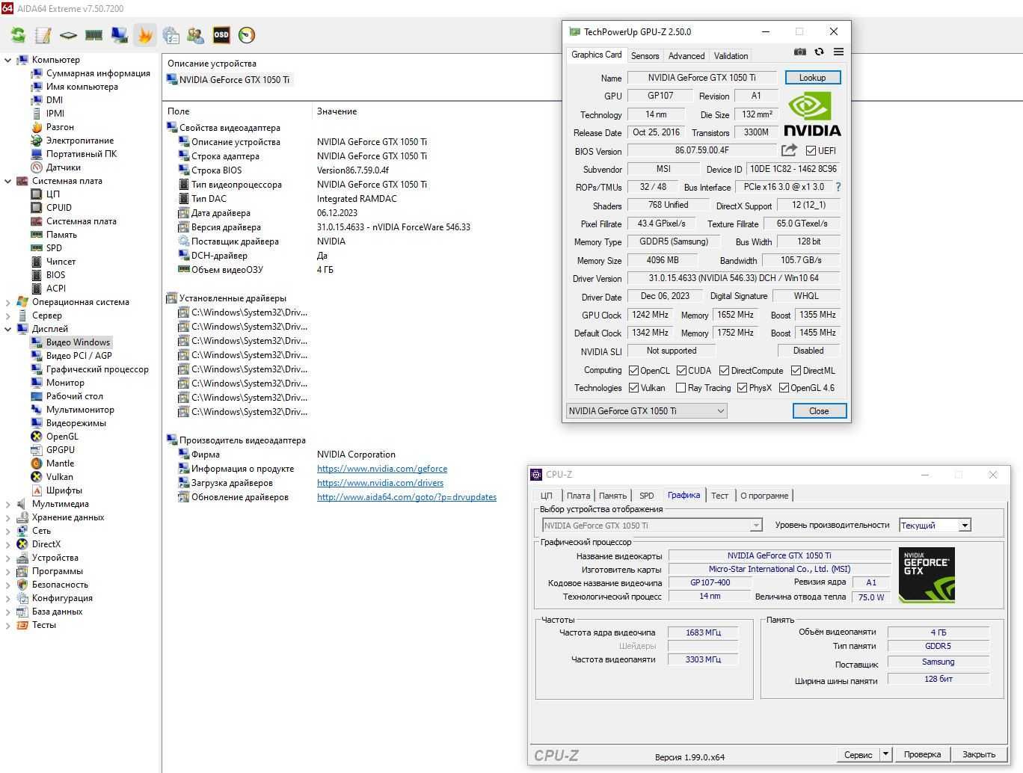Toggle the Ray Tracing checkbox in GPU-Z
1023x773 pixels.
click(681, 388)
